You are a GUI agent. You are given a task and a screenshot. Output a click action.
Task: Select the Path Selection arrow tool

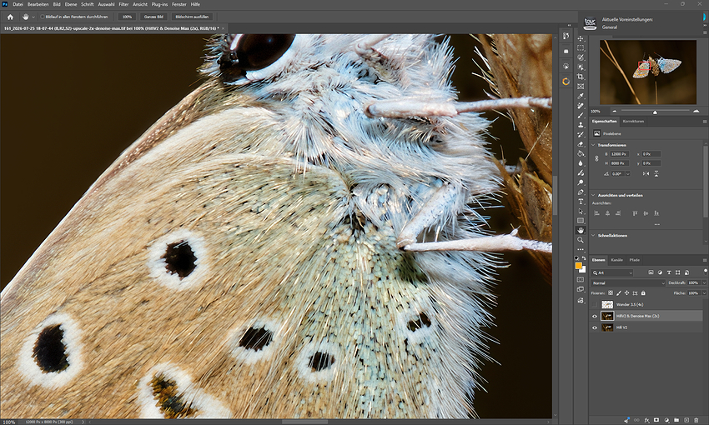pos(581,212)
